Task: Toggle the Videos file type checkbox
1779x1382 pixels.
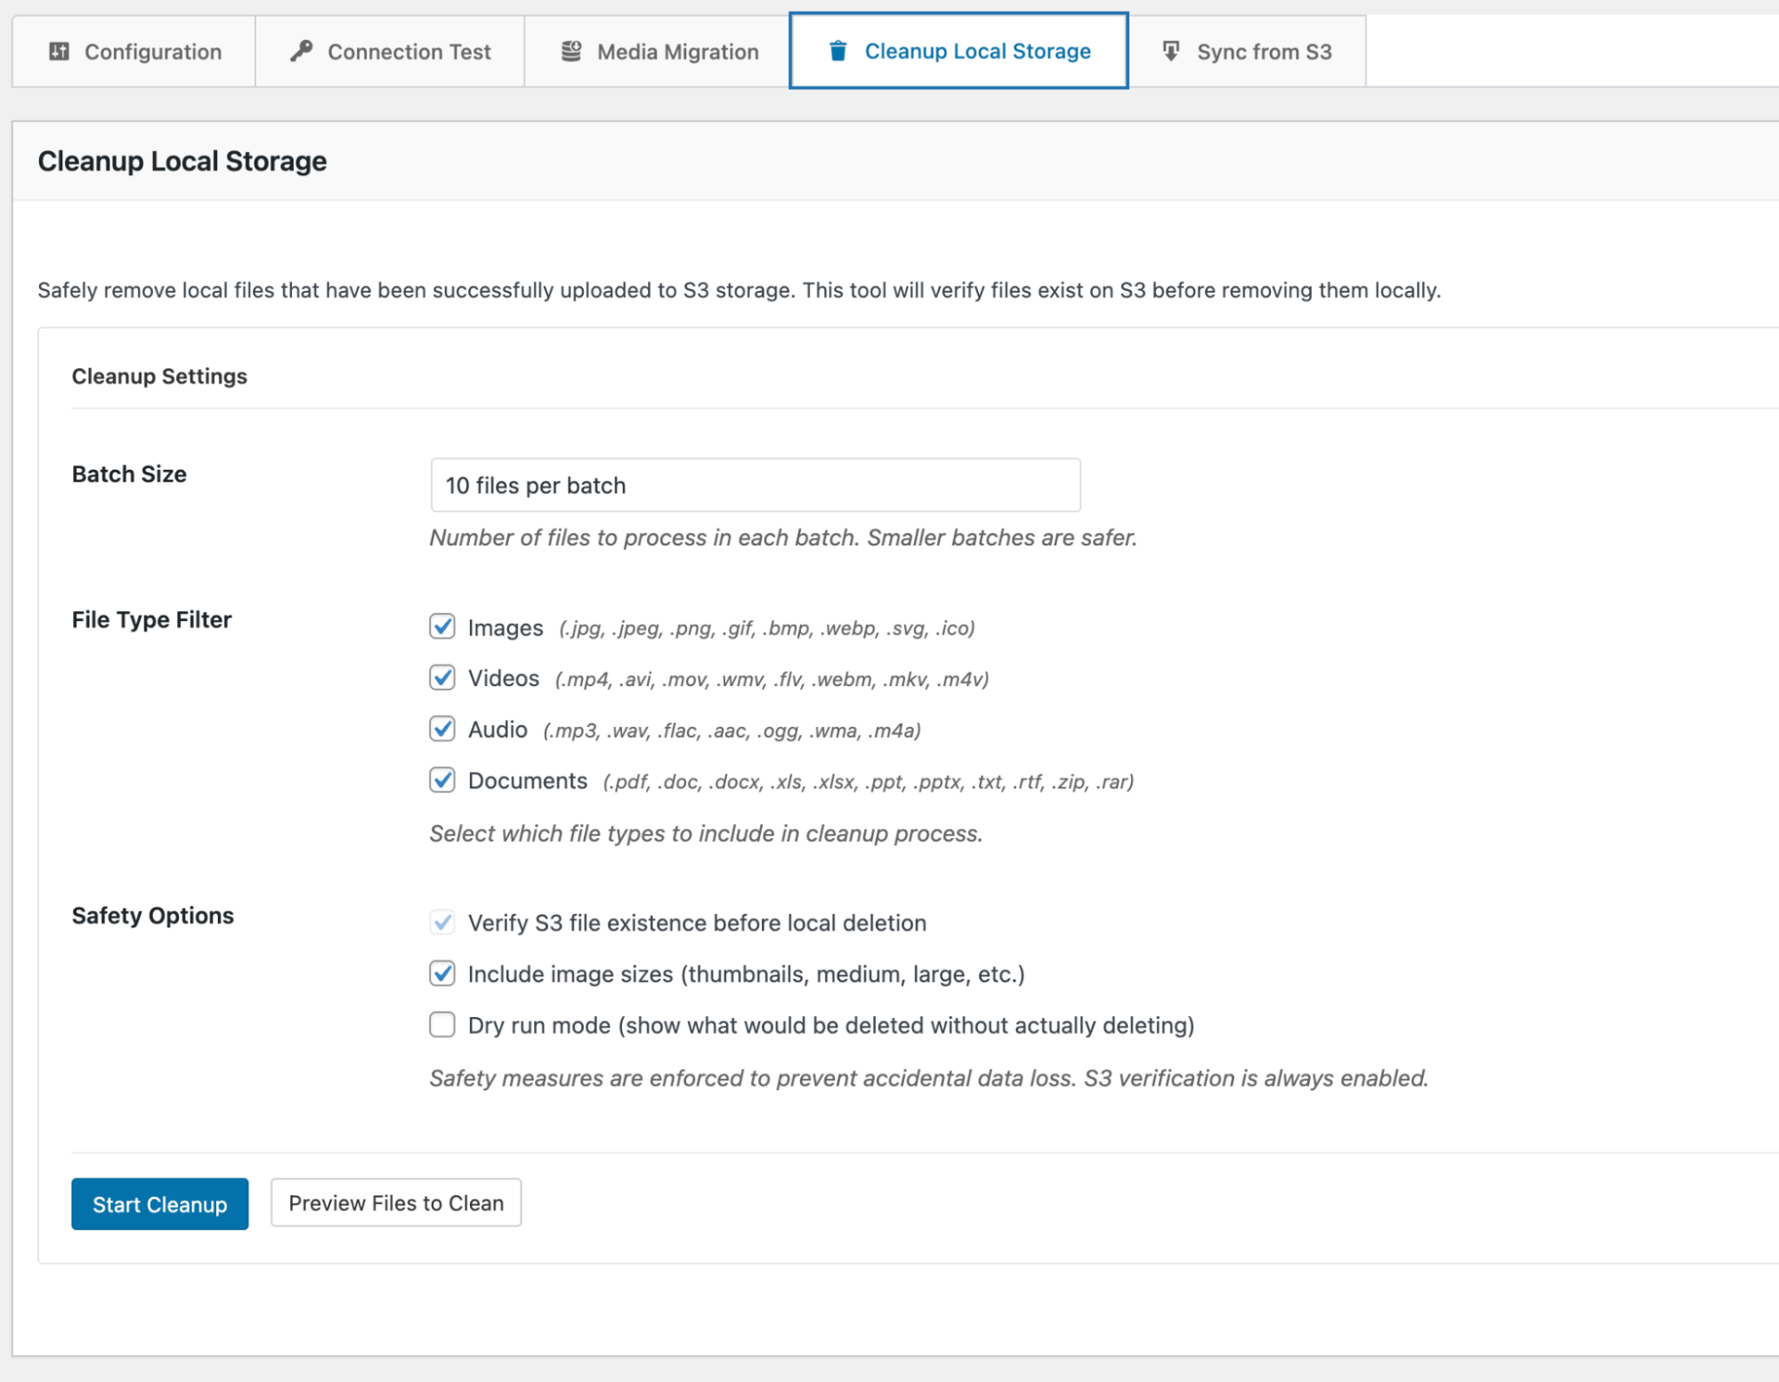Action: 442,678
